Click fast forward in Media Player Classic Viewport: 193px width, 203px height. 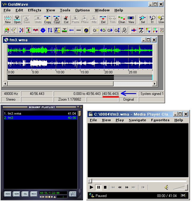[x=127, y=187]
